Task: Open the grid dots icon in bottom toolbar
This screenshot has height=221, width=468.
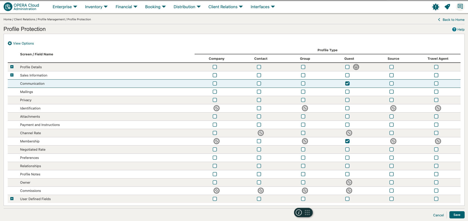Action: click(x=307, y=212)
